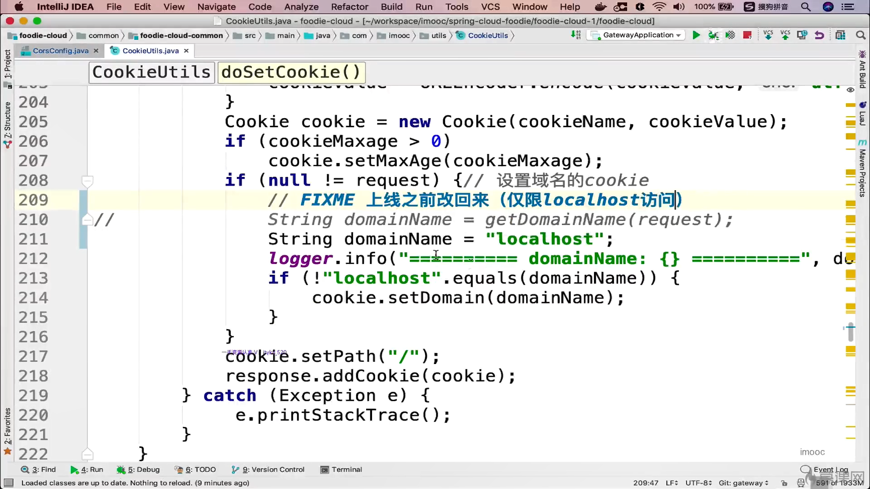Switch to the CorsConfig.java tab

point(60,51)
